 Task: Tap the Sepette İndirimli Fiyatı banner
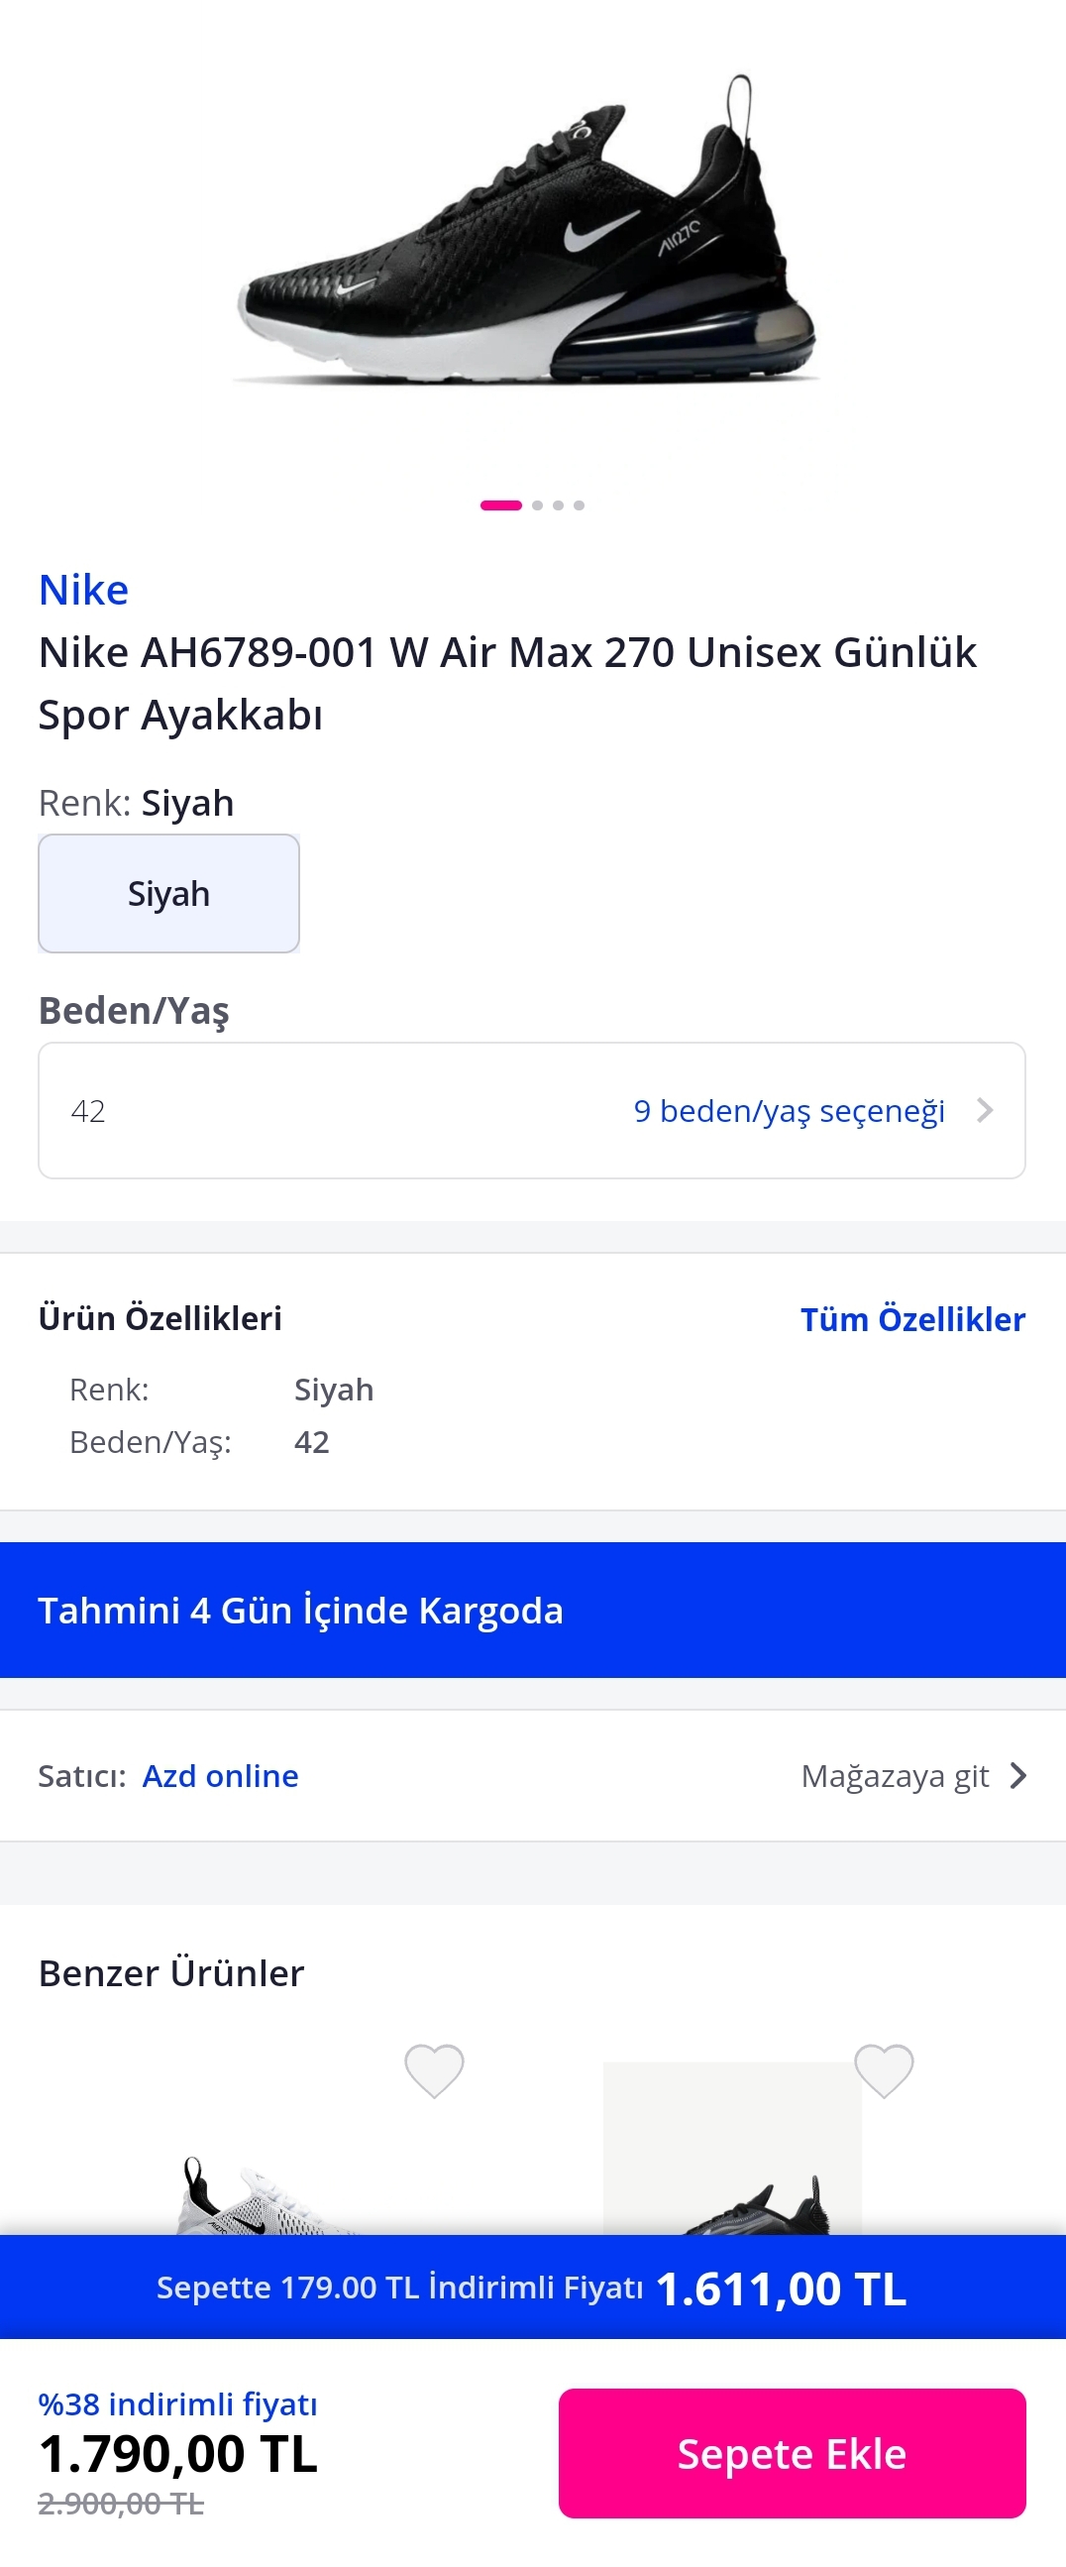pyautogui.click(x=532, y=2287)
